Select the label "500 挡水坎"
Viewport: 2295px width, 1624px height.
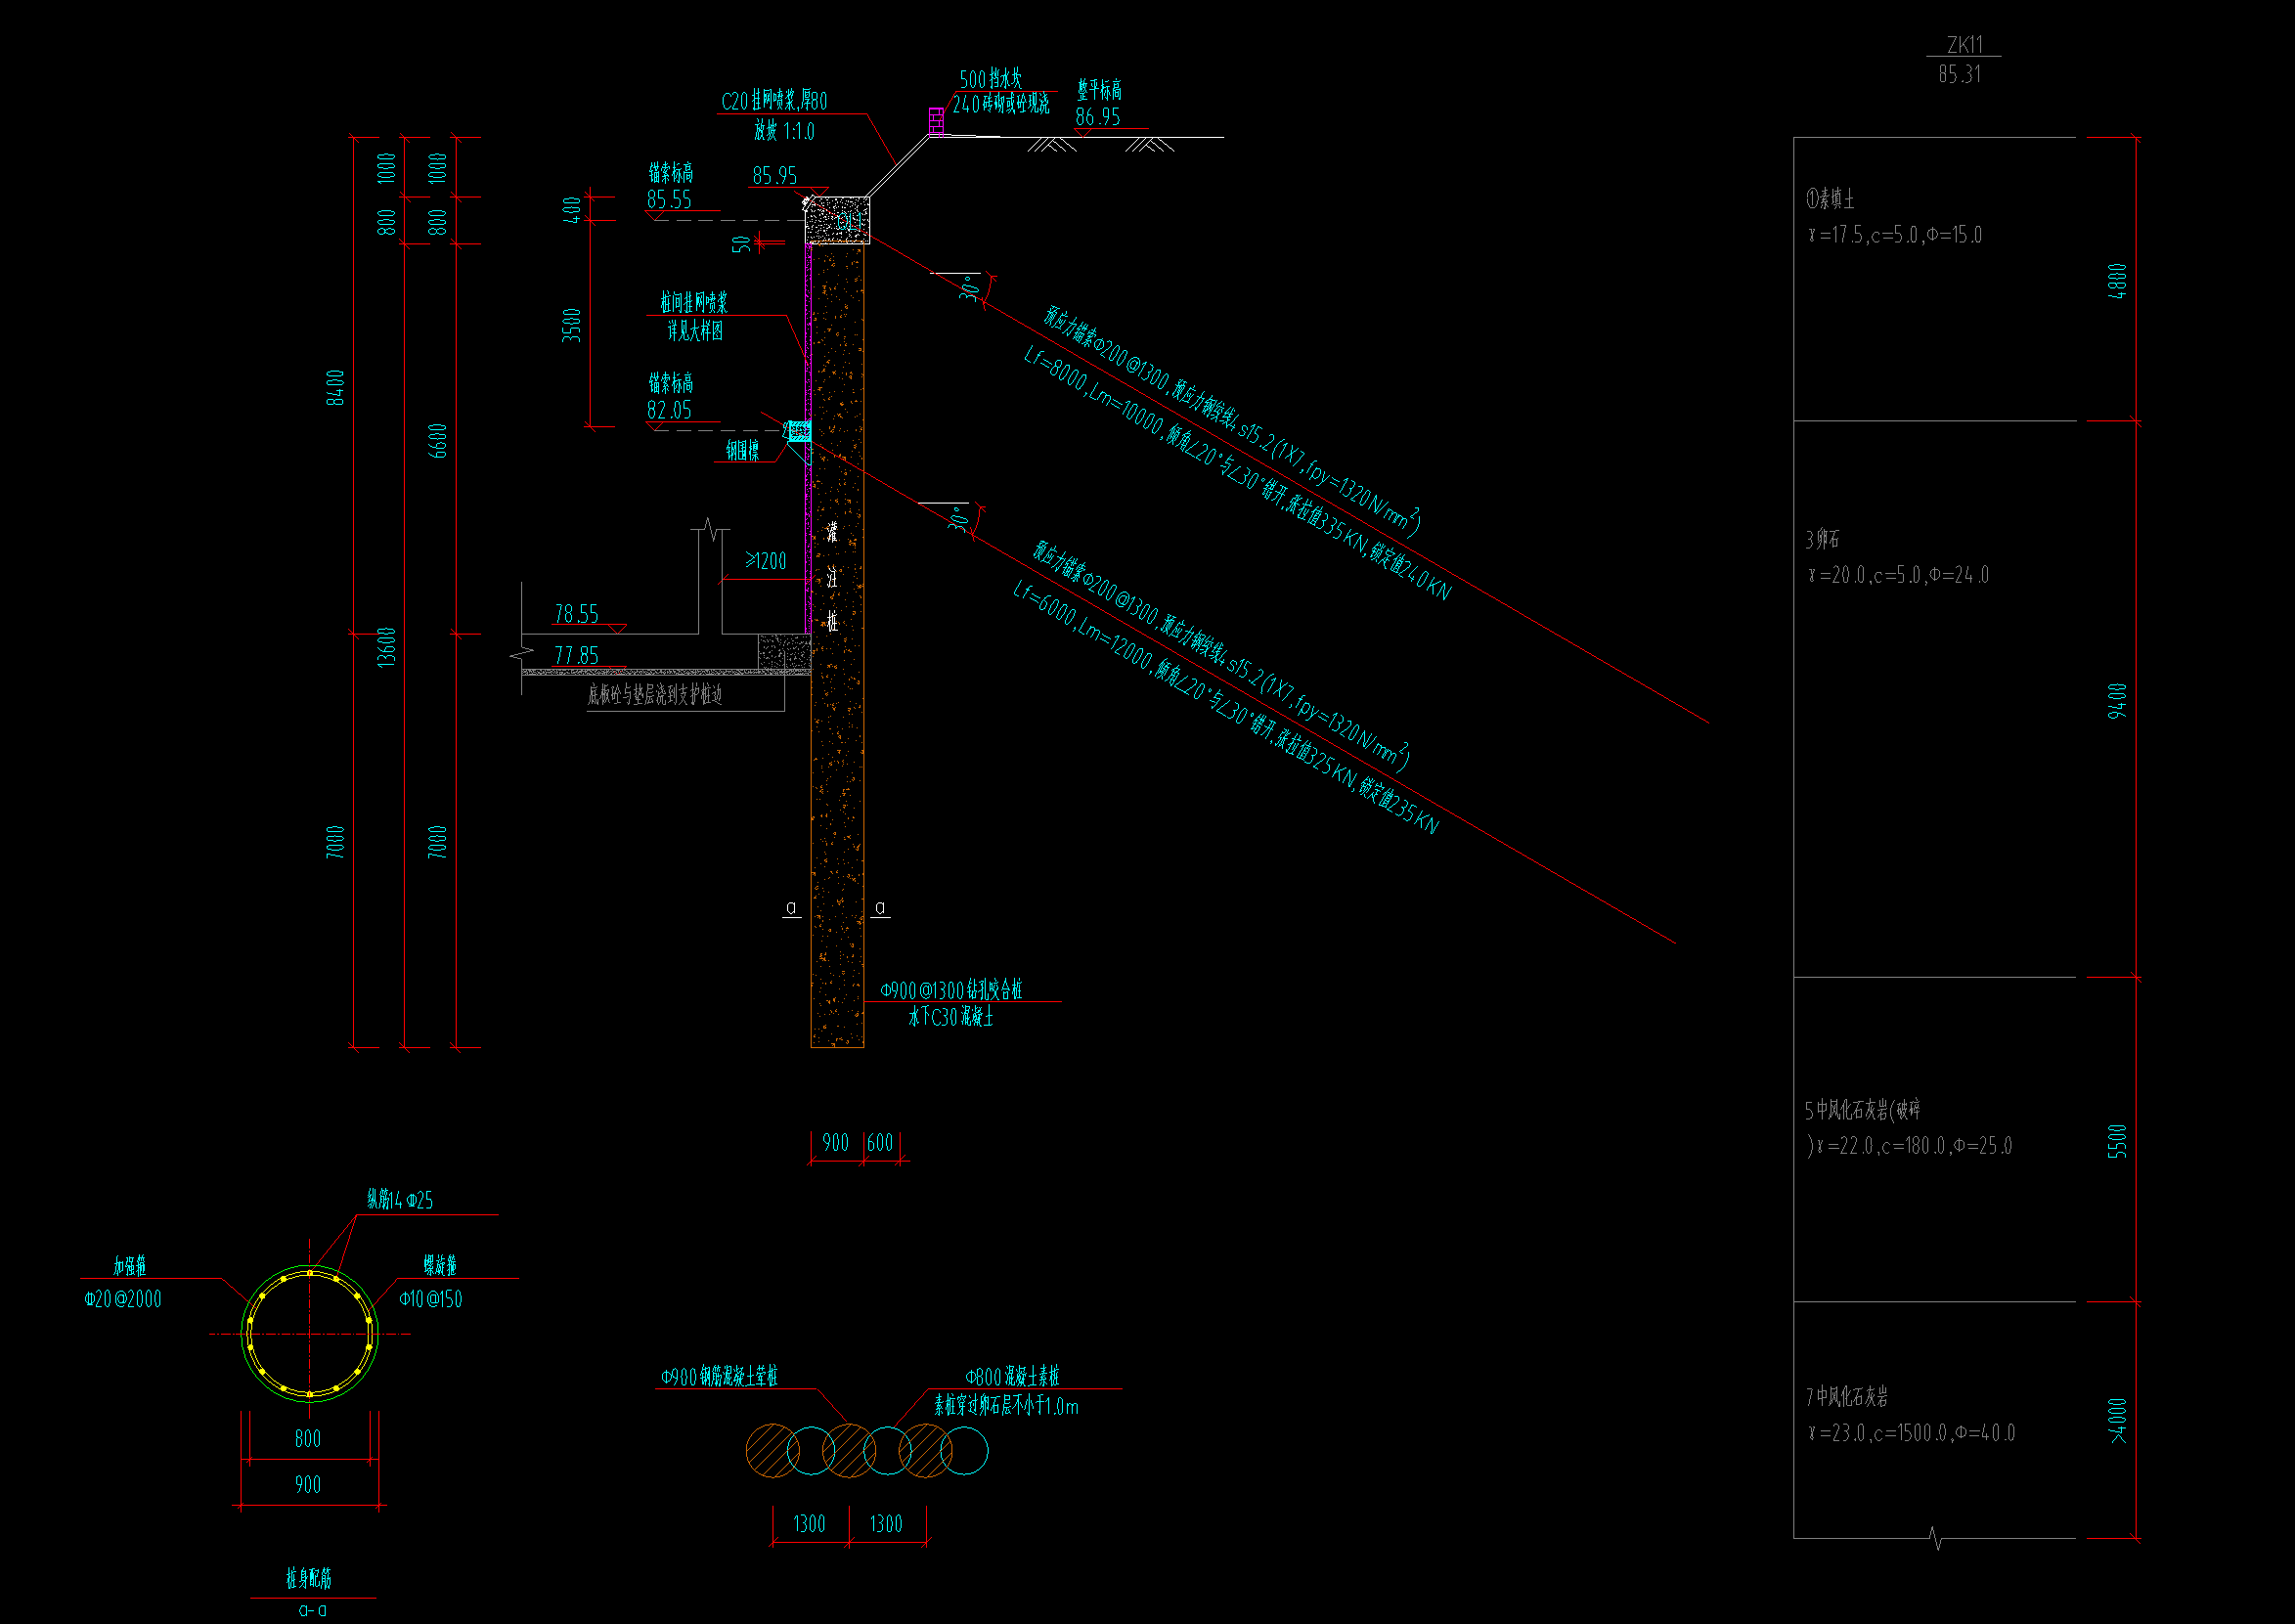point(990,78)
